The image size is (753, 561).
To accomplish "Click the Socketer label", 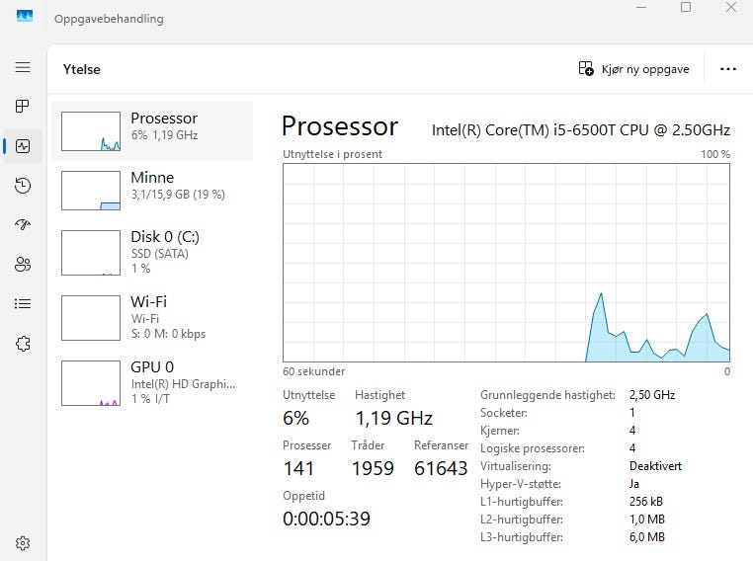I will (504, 413).
